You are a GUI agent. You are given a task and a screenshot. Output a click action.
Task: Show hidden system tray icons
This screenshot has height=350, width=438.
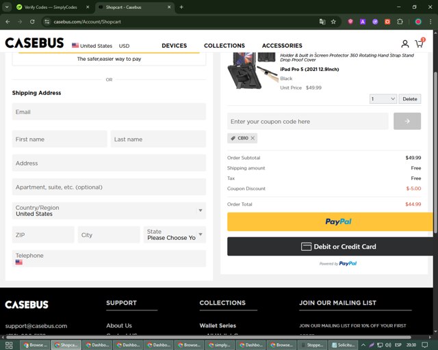point(363,345)
